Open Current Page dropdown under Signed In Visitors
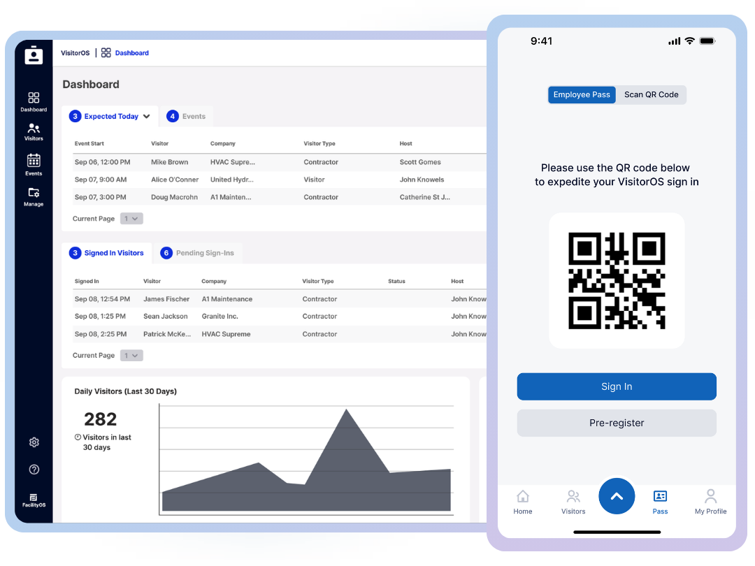Image resolution: width=755 pixels, height=566 pixels. click(x=131, y=356)
